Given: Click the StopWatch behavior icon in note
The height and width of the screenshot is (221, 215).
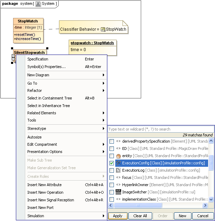Looking at the screenshot, I should 103,29.
